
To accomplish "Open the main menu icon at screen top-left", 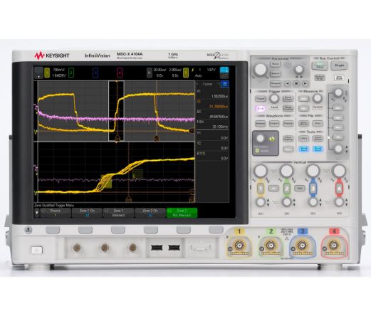I will point(38,73).
